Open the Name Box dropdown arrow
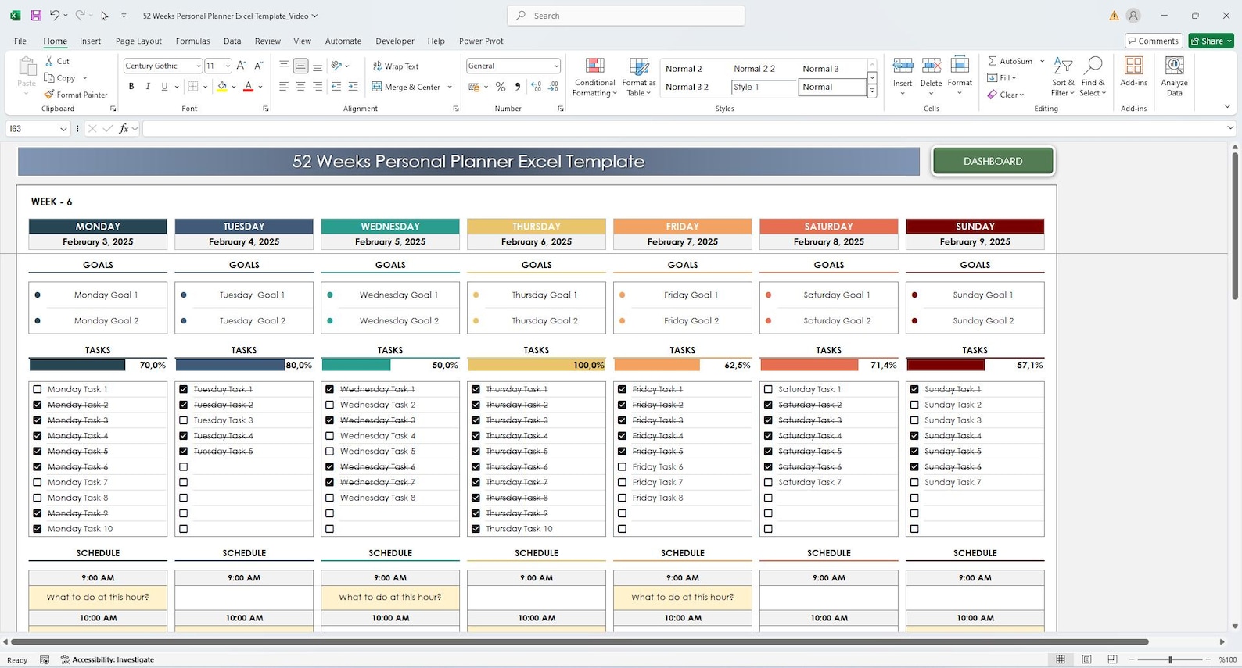1242x668 pixels. click(63, 129)
